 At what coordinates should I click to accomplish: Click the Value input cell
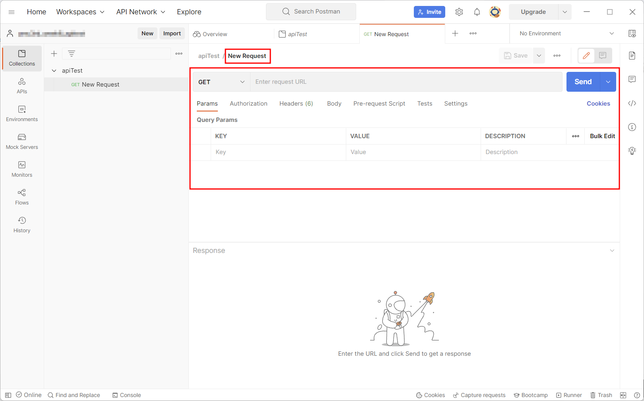point(413,152)
